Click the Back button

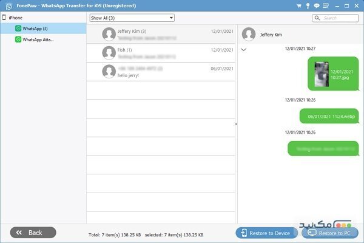tap(33, 232)
